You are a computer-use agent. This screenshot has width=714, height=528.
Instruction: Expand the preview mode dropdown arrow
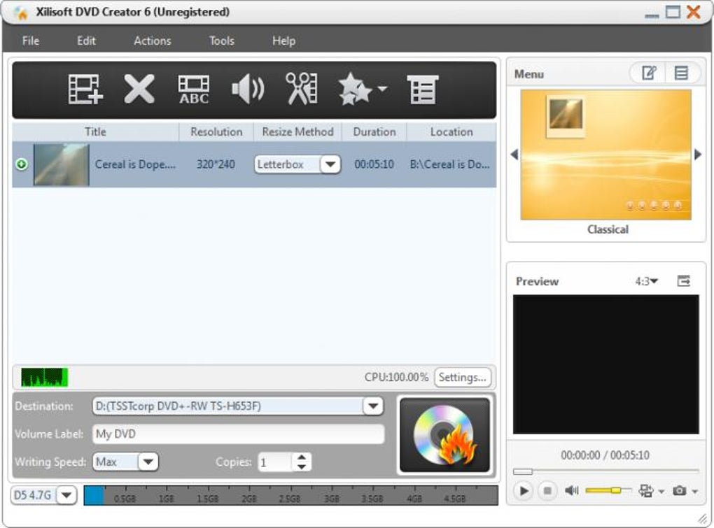(661, 492)
